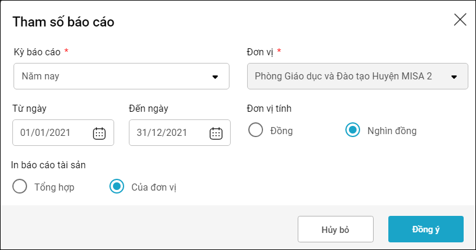476x250 pixels.
Task: Open the Phòng Giáo dục và Đào tạo combo box
Action: pos(358,76)
